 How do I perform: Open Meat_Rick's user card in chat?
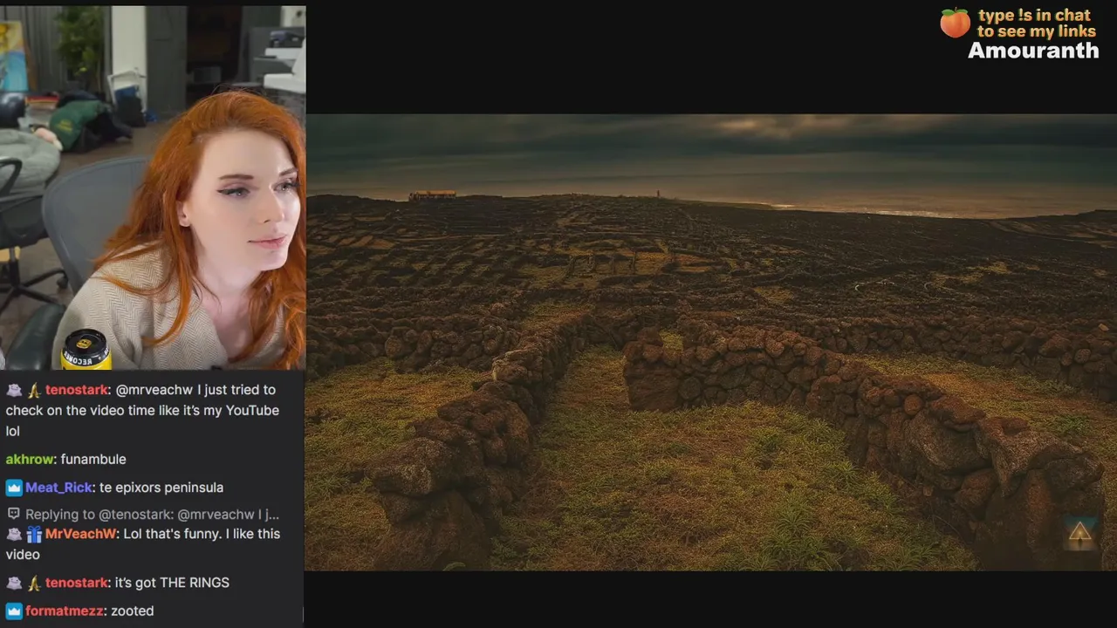coord(58,488)
